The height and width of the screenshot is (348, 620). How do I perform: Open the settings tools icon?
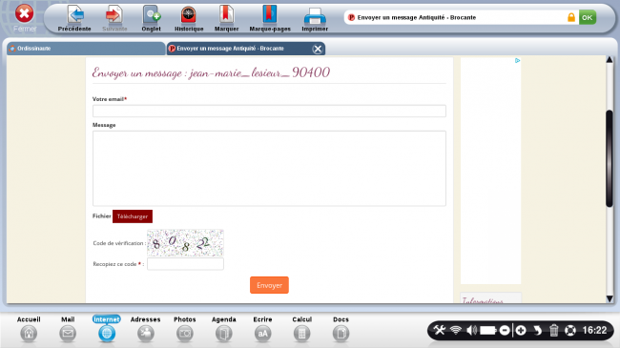pyautogui.click(x=440, y=330)
